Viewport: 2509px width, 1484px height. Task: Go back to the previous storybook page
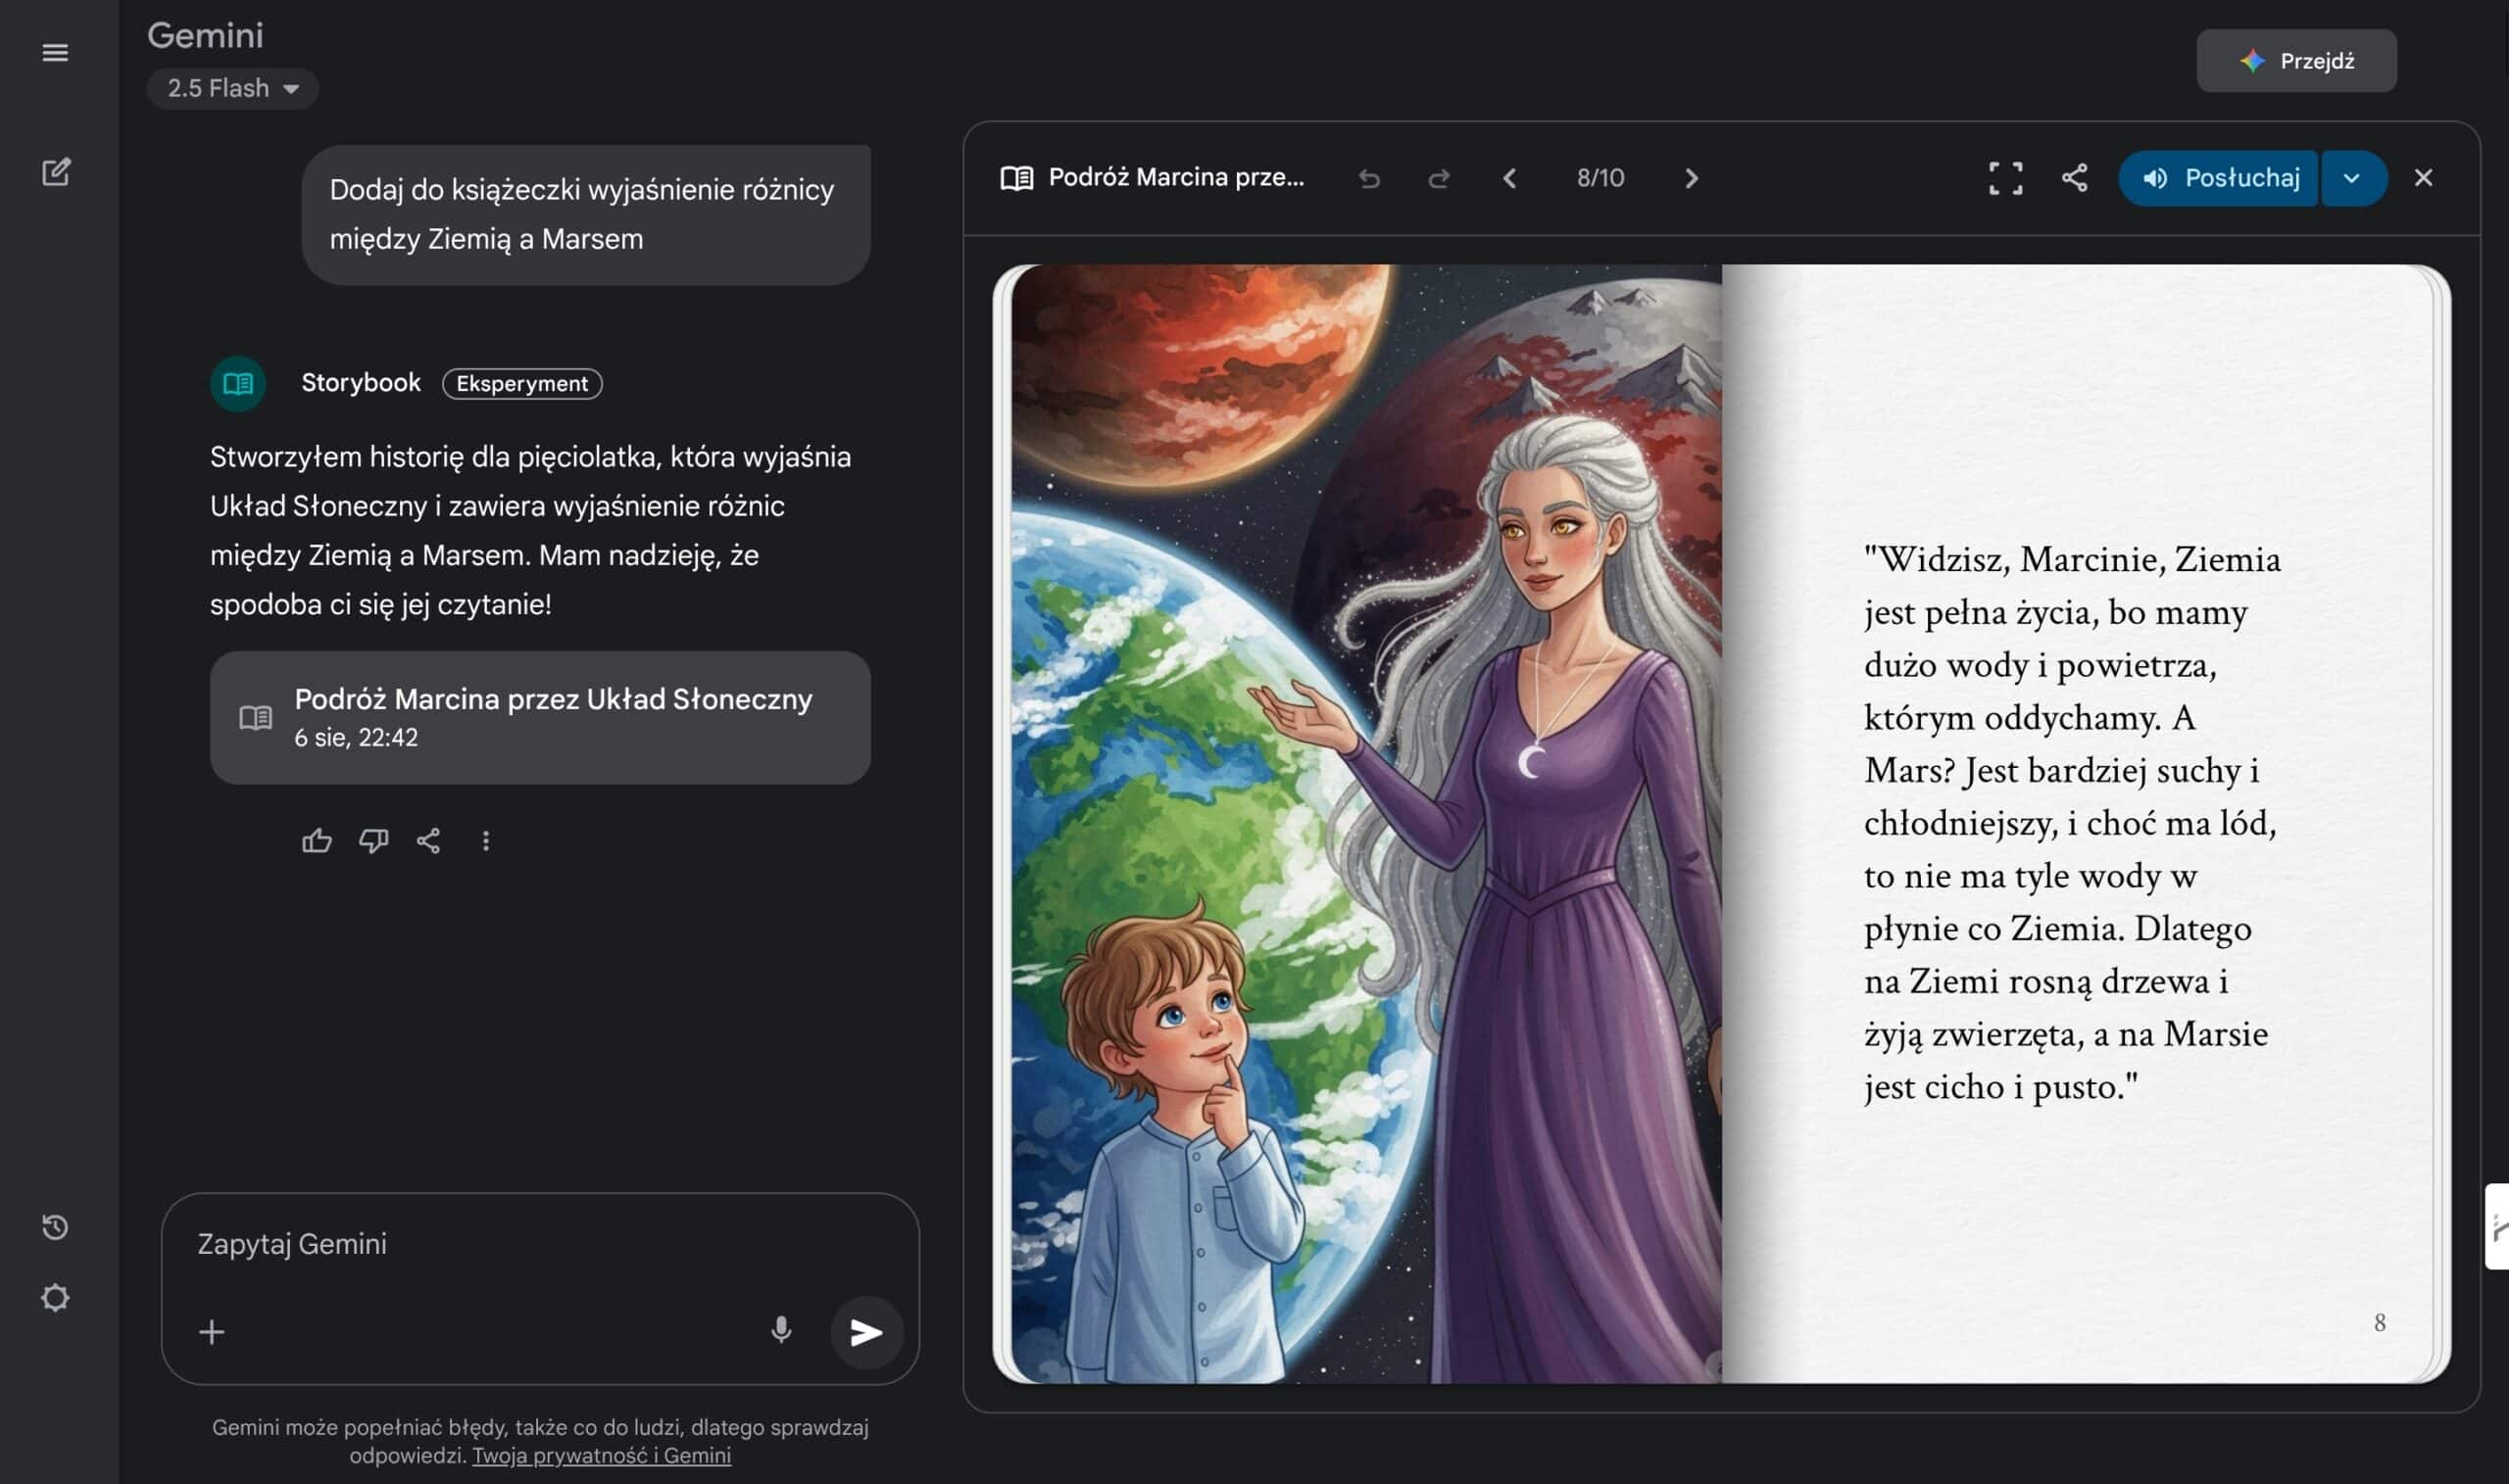(x=1510, y=178)
